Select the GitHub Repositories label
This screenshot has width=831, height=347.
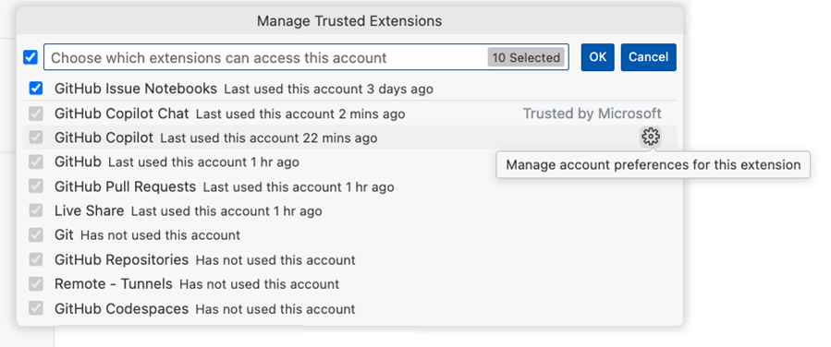(121, 259)
